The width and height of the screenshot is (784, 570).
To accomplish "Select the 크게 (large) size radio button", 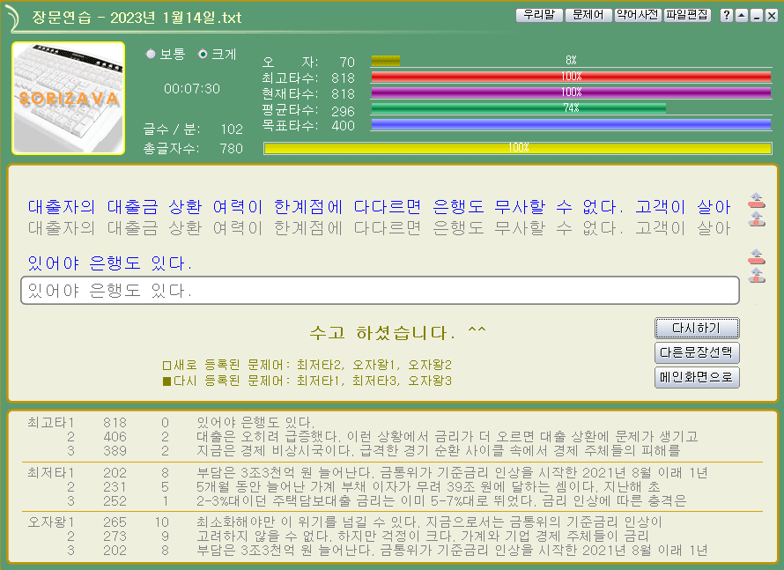I will click(203, 54).
